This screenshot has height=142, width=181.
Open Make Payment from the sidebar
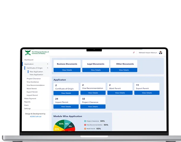tap(30, 99)
